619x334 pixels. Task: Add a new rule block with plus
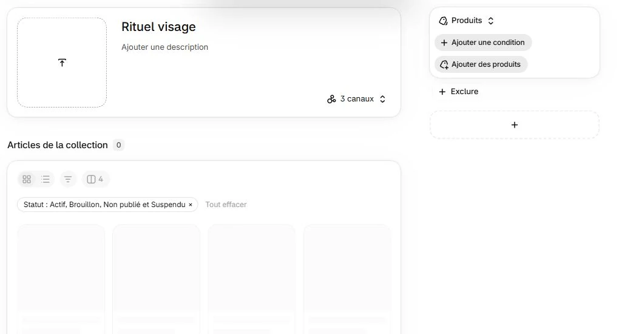[515, 125]
